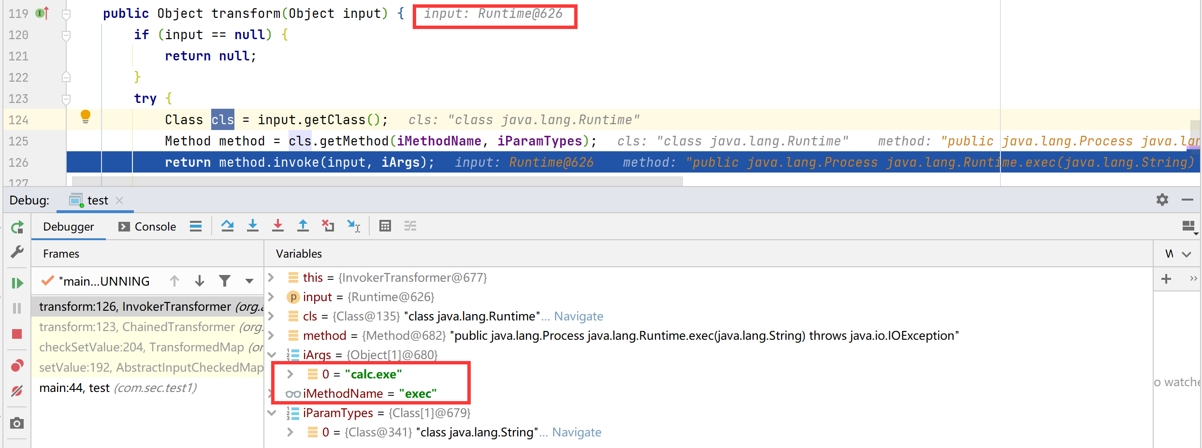
Task: Open the Evaluate Expression calculator icon
Action: (x=385, y=226)
